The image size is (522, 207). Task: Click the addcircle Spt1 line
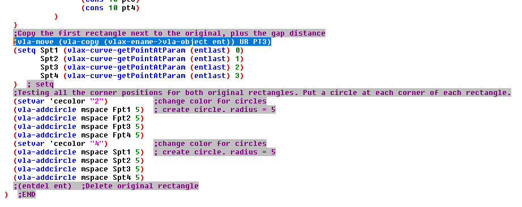pyautogui.click(x=79, y=152)
